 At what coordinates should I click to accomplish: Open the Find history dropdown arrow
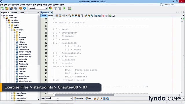[71, 99]
